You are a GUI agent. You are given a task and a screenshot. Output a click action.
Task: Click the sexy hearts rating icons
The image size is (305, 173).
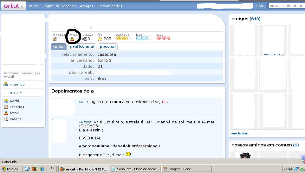(x=163, y=38)
